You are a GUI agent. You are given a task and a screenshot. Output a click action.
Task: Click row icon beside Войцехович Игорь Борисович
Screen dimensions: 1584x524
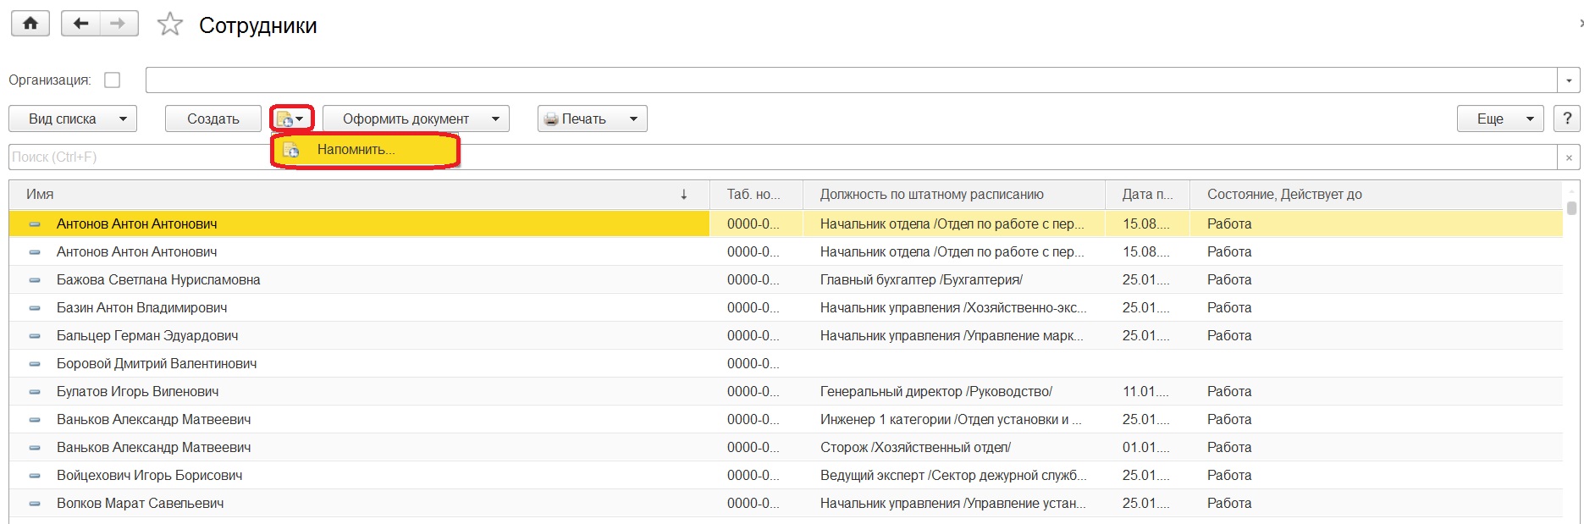click(x=35, y=476)
